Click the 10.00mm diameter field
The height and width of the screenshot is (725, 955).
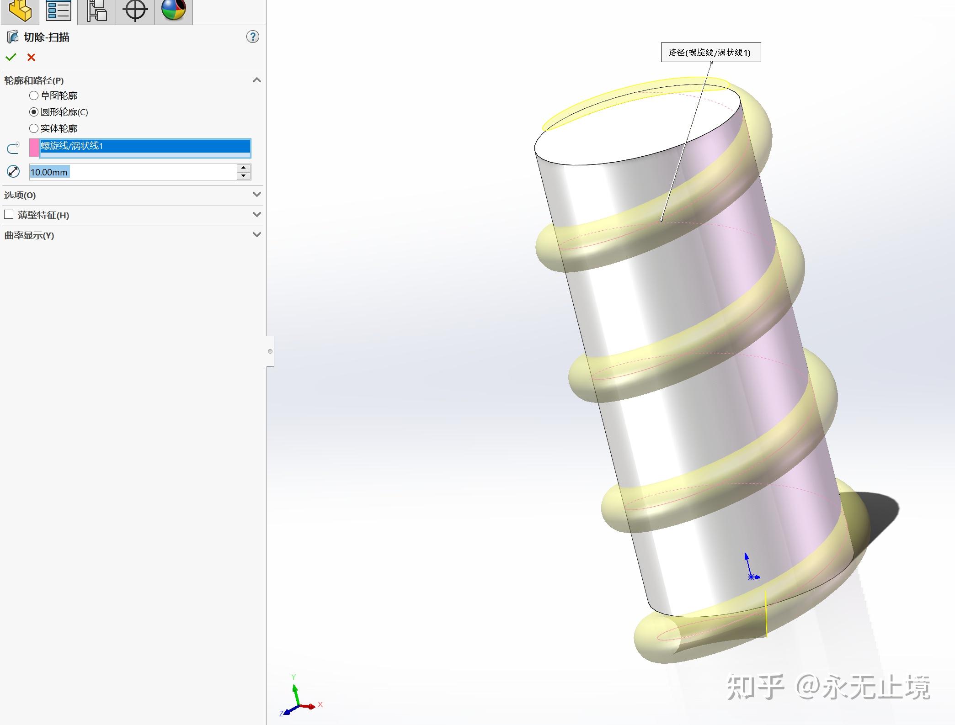(133, 172)
